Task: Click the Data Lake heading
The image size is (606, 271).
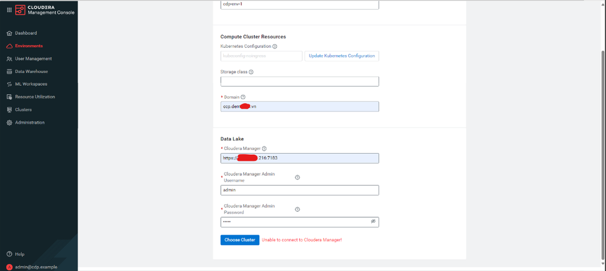Action: click(x=232, y=139)
